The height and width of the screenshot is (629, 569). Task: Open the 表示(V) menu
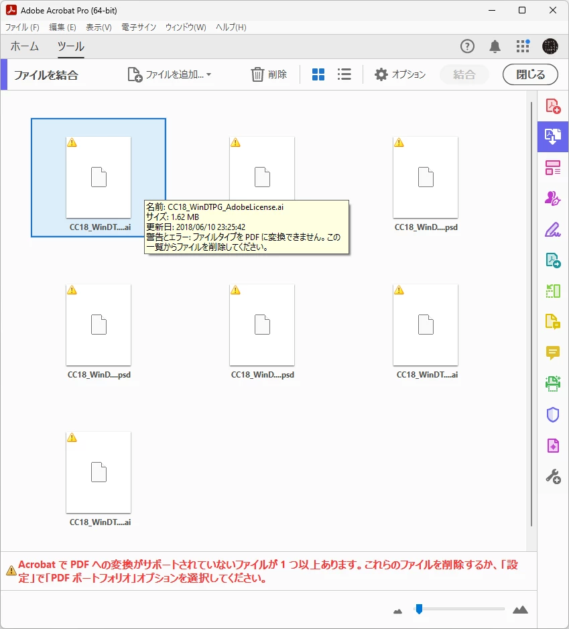pyautogui.click(x=99, y=27)
